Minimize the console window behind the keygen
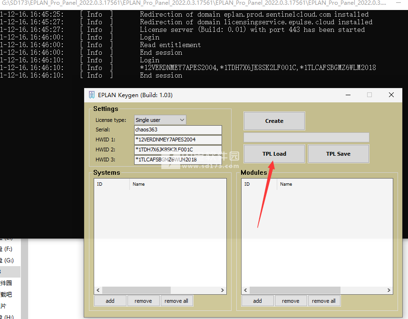Screen dimensions: 408x319 (398, 3)
